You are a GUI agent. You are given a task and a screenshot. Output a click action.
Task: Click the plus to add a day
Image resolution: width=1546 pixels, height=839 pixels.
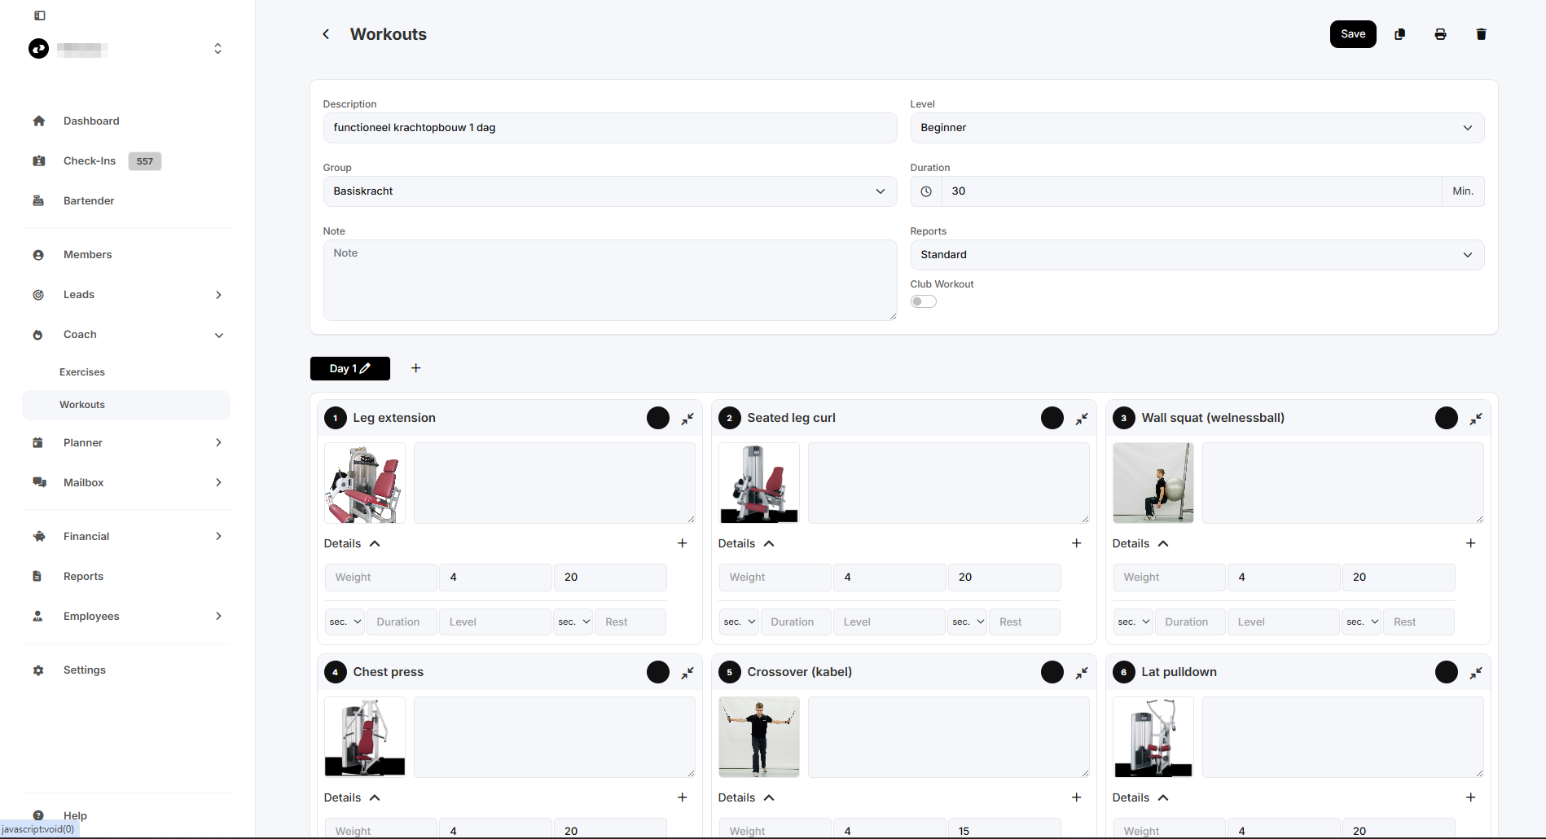coord(415,368)
